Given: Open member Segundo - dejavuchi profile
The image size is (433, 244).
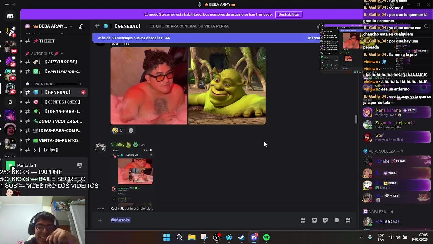Looking at the screenshot, I should (396, 125).
